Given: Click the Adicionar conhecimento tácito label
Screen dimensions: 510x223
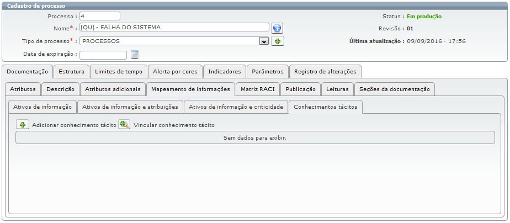Looking at the screenshot, I should (74, 125).
